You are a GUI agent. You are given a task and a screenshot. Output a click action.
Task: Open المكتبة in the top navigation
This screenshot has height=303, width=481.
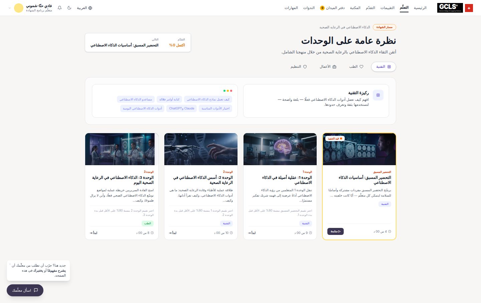tap(355, 8)
